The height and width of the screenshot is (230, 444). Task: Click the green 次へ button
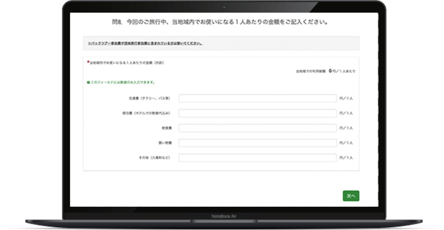[x=351, y=196]
